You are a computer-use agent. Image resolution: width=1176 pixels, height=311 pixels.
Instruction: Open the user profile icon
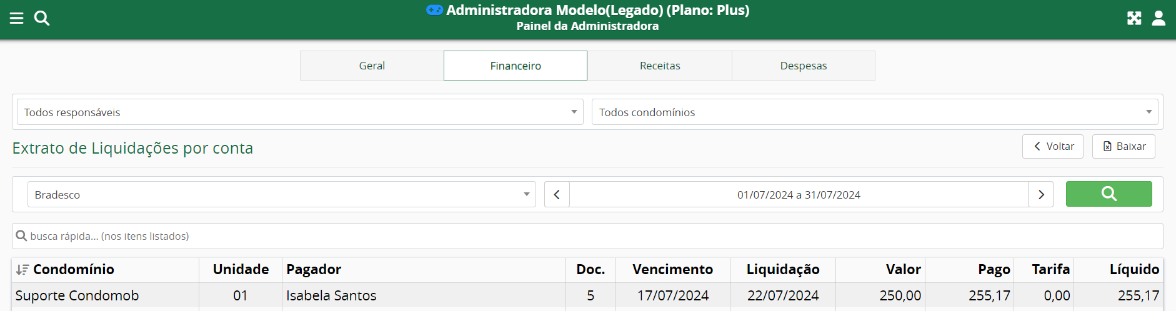coord(1159,18)
